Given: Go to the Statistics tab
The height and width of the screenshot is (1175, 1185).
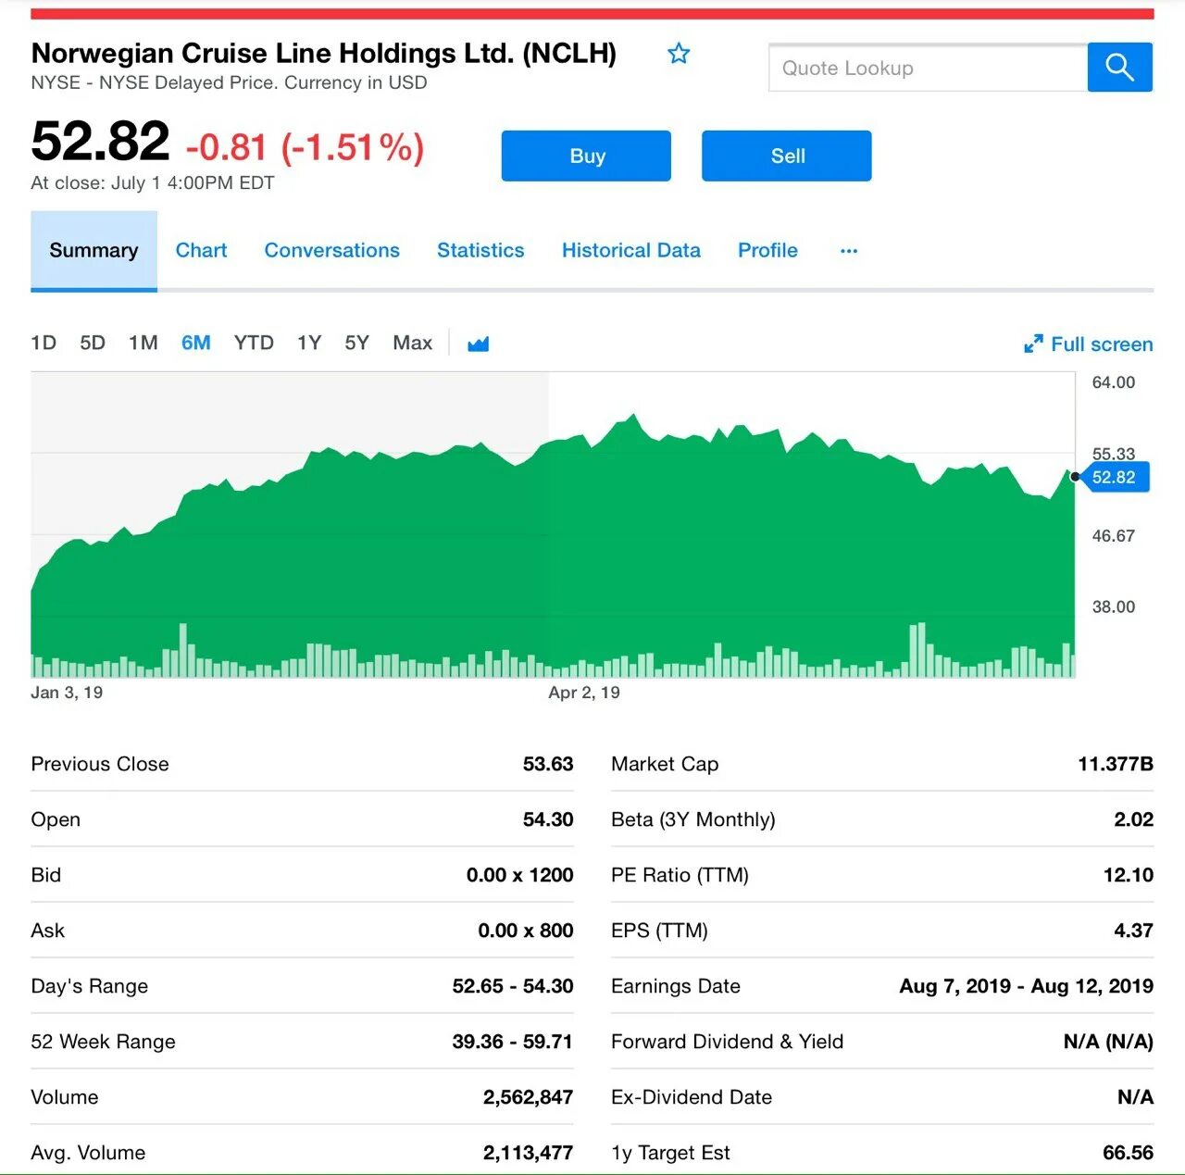Looking at the screenshot, I should coord(480,251).
